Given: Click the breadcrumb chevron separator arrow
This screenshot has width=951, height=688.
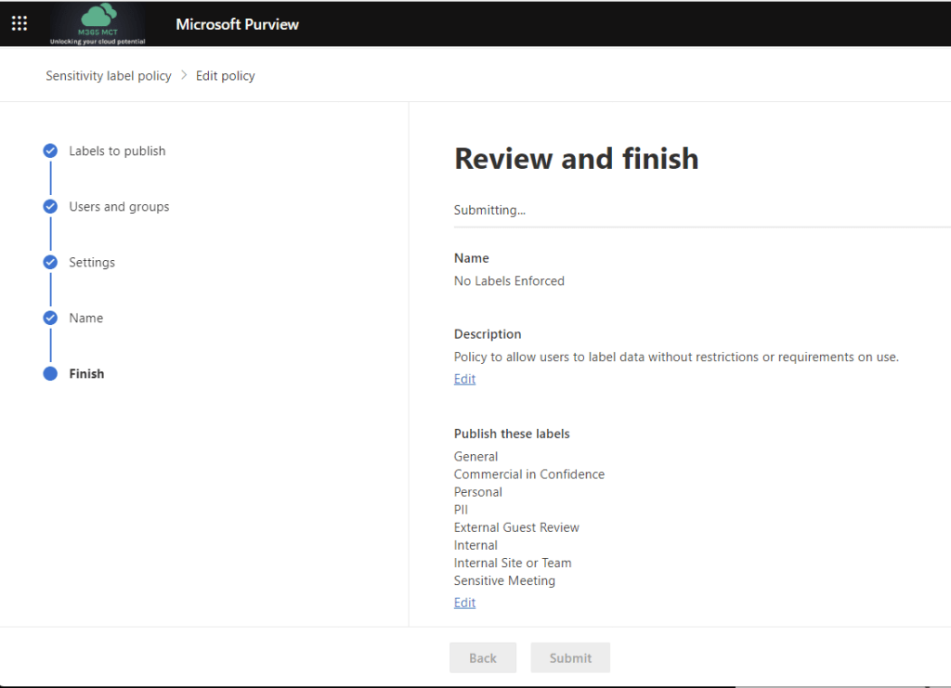Looking at the screenshot, I should coord(184,75).
